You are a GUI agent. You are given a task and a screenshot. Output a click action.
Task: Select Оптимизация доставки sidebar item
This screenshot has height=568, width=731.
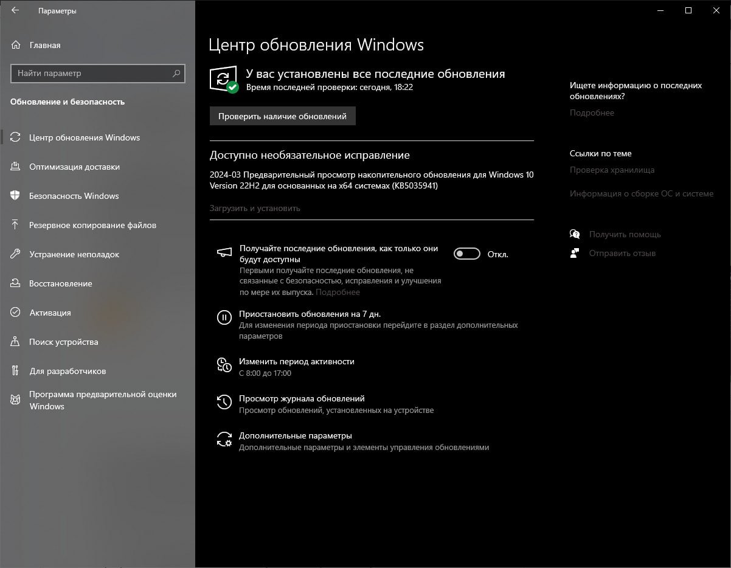click(74, 167)
